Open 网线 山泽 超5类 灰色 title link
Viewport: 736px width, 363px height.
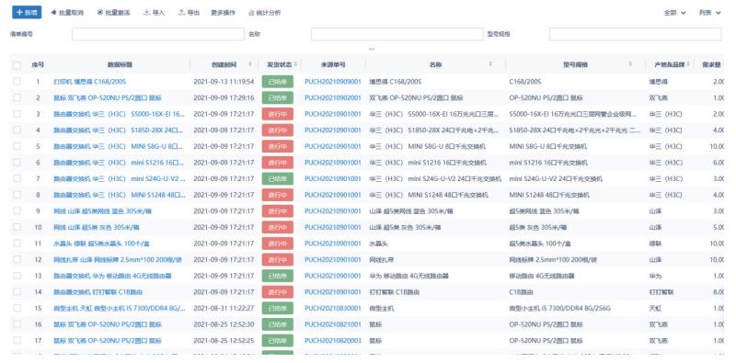[x=97, y=227]
